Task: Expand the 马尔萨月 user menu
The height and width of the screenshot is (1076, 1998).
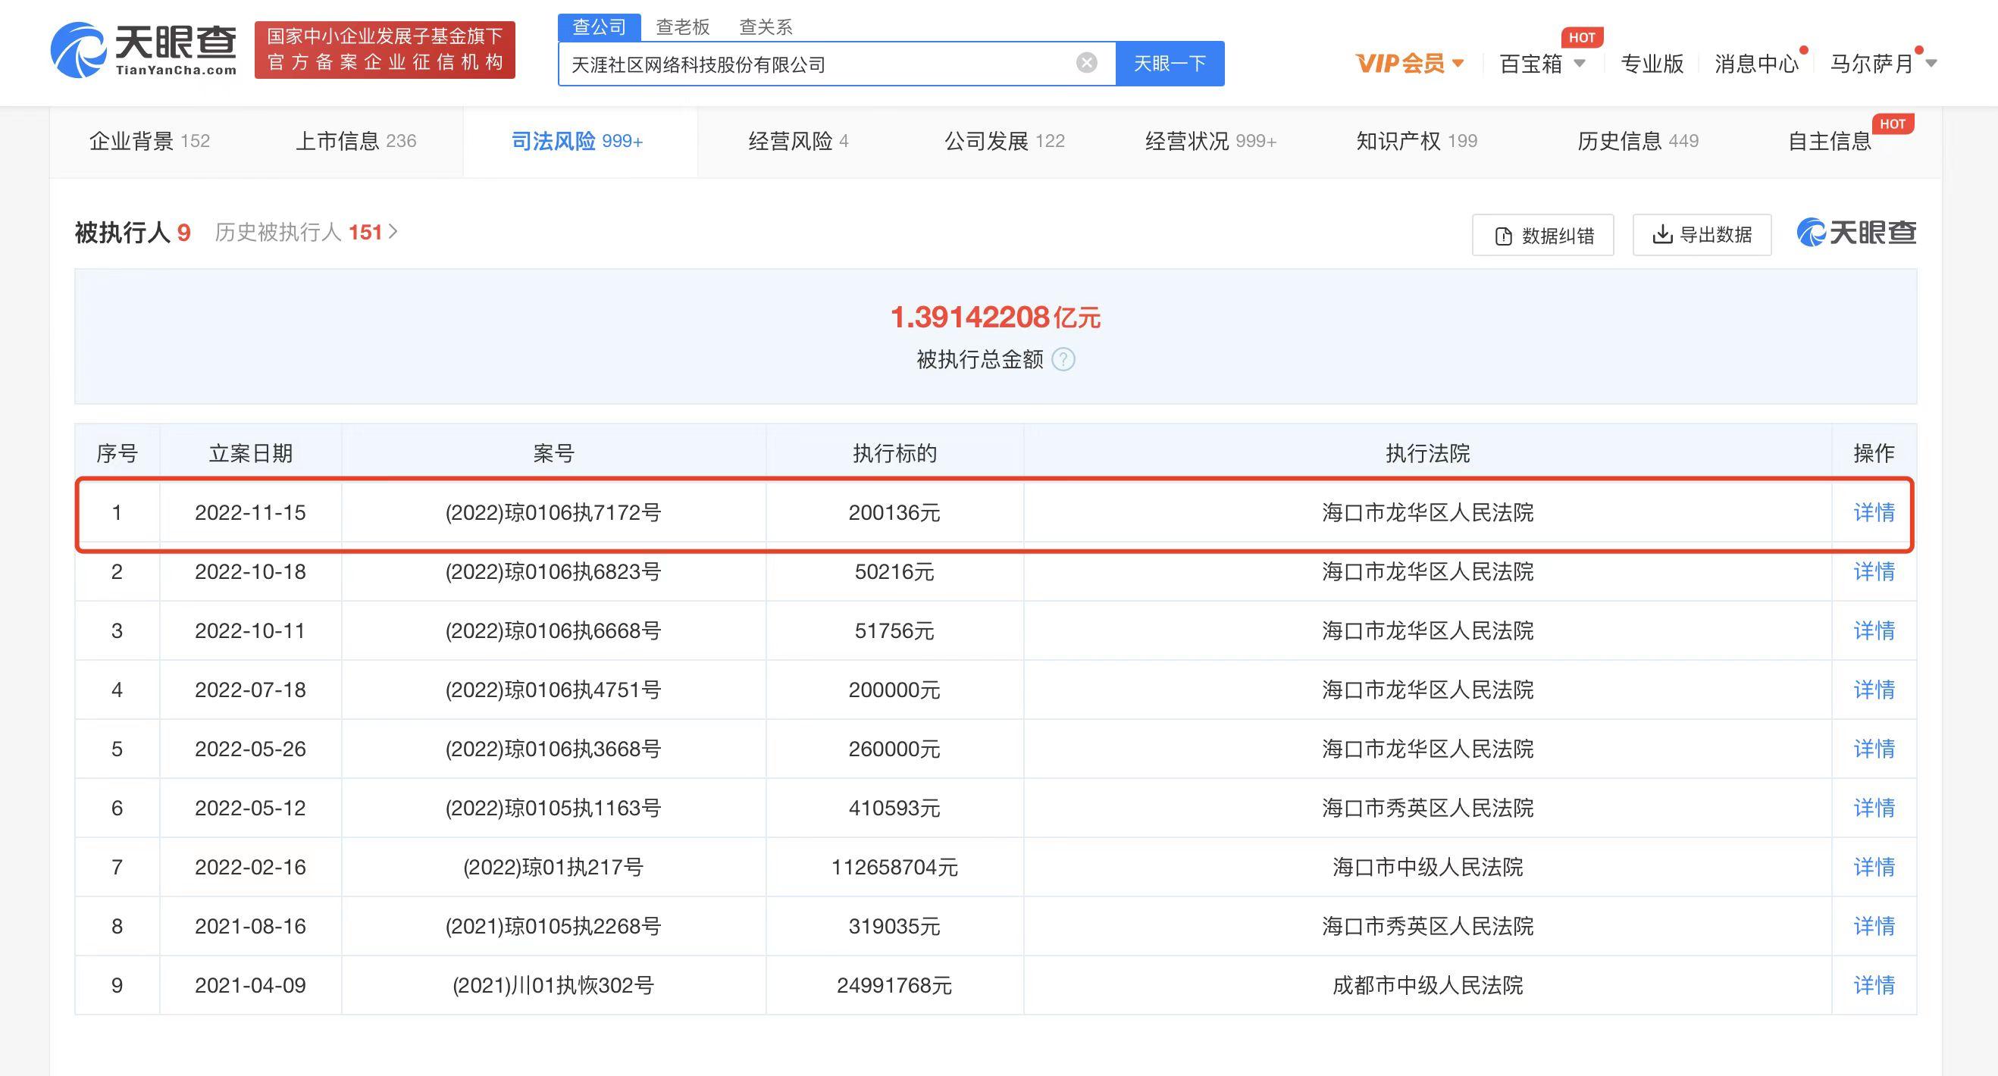Action: pos(1883,64)
